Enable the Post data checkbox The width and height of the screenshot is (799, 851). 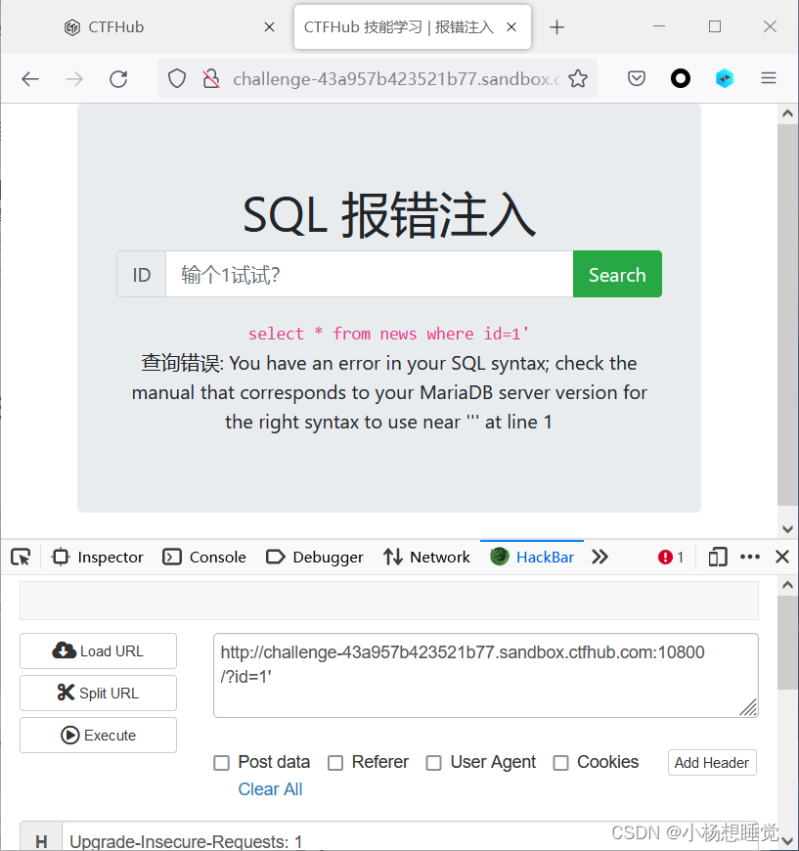221,763
